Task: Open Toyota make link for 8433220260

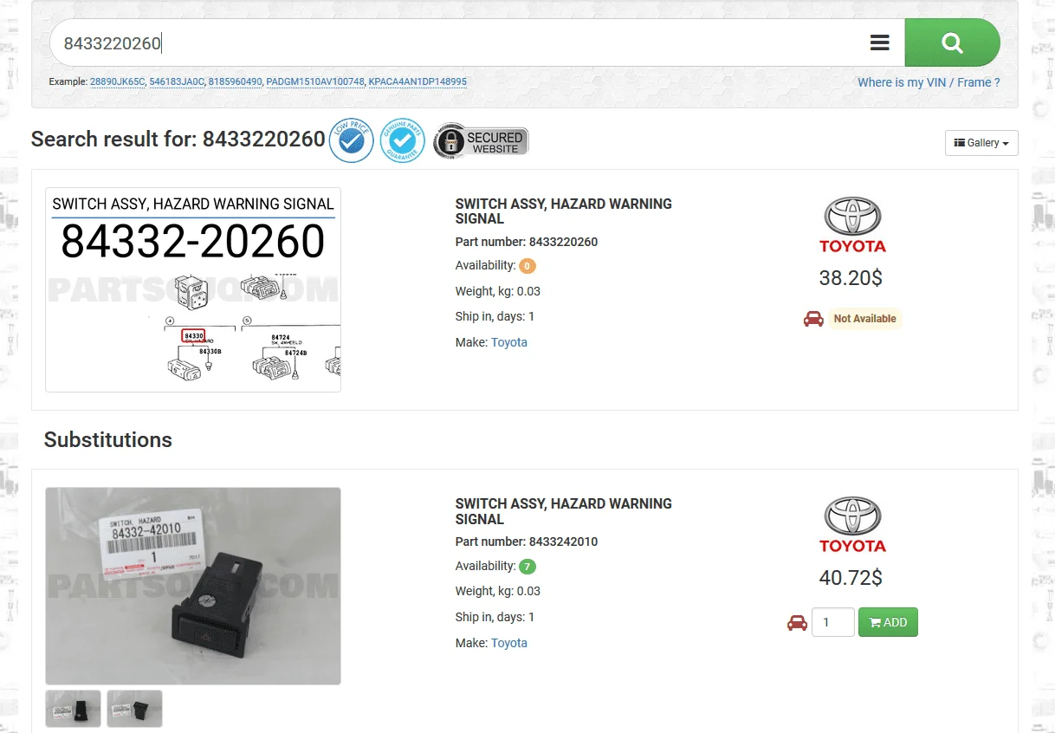Action: click(508, 342)
